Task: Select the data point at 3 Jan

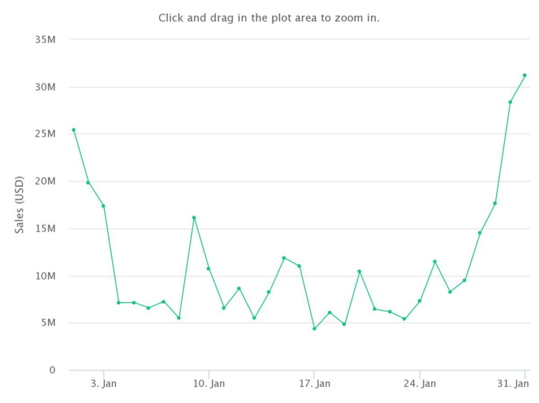Action: 103,206
